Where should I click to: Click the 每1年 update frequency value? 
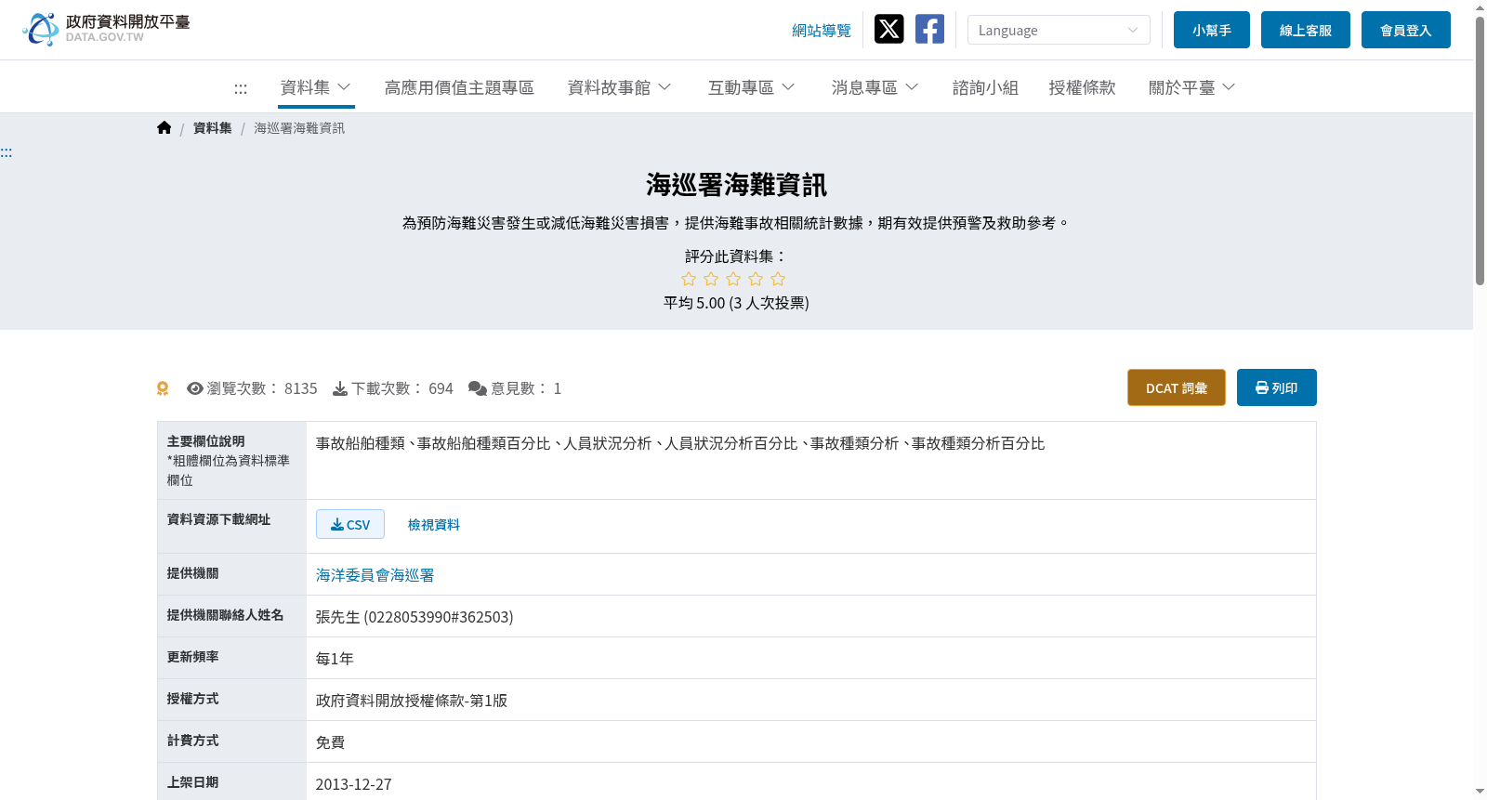point(335,659)
